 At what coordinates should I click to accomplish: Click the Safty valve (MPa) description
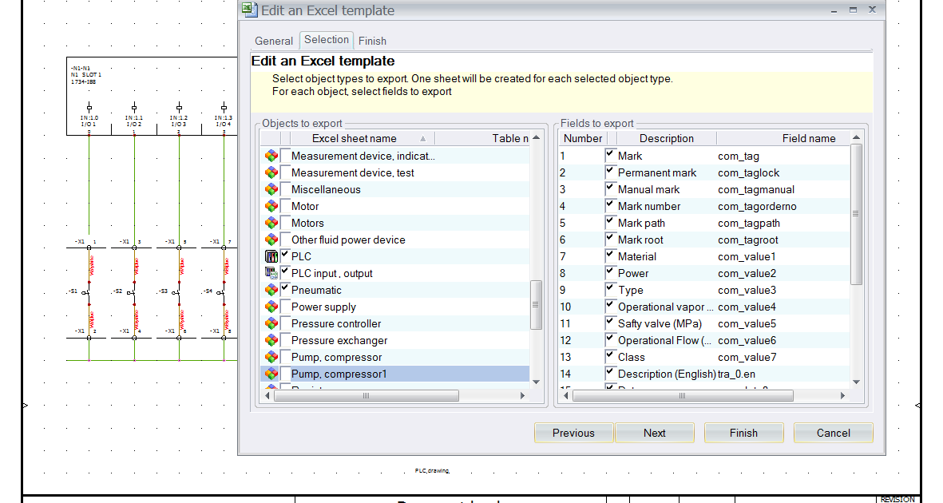point(660,323)
